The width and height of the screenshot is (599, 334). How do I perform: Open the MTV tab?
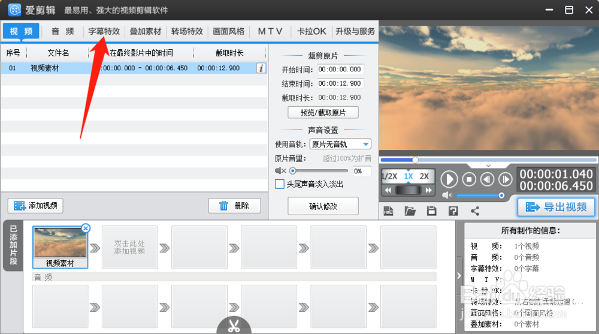(270, 31)
